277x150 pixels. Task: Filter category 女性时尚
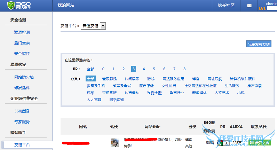(169, 86)
